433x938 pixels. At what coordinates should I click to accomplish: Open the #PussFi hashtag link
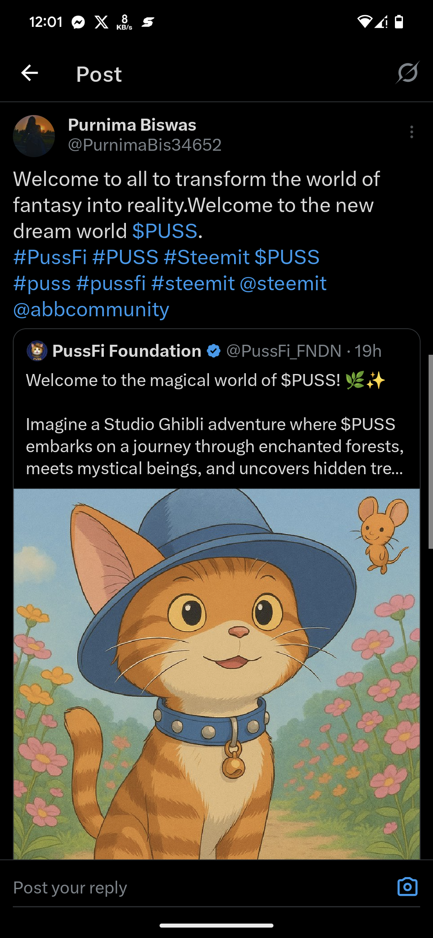coord(50,257)
